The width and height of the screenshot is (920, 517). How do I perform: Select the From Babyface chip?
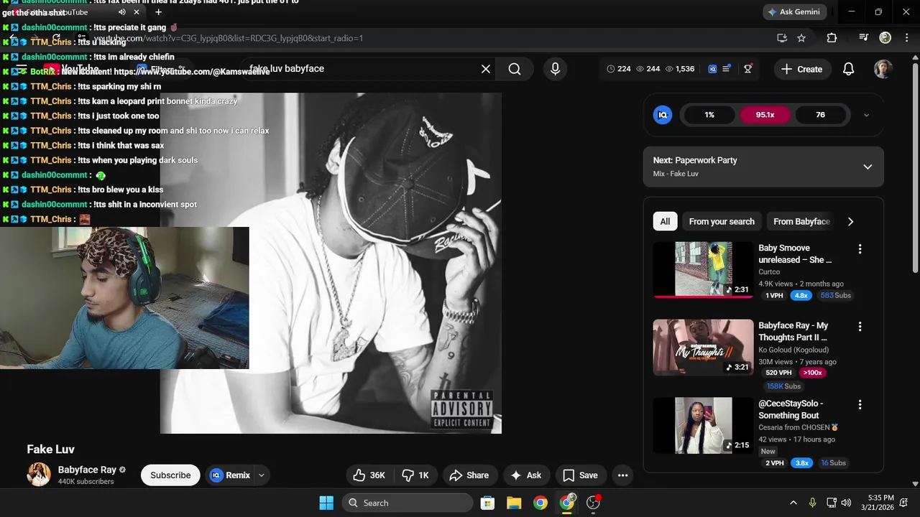tap(801, 222)
